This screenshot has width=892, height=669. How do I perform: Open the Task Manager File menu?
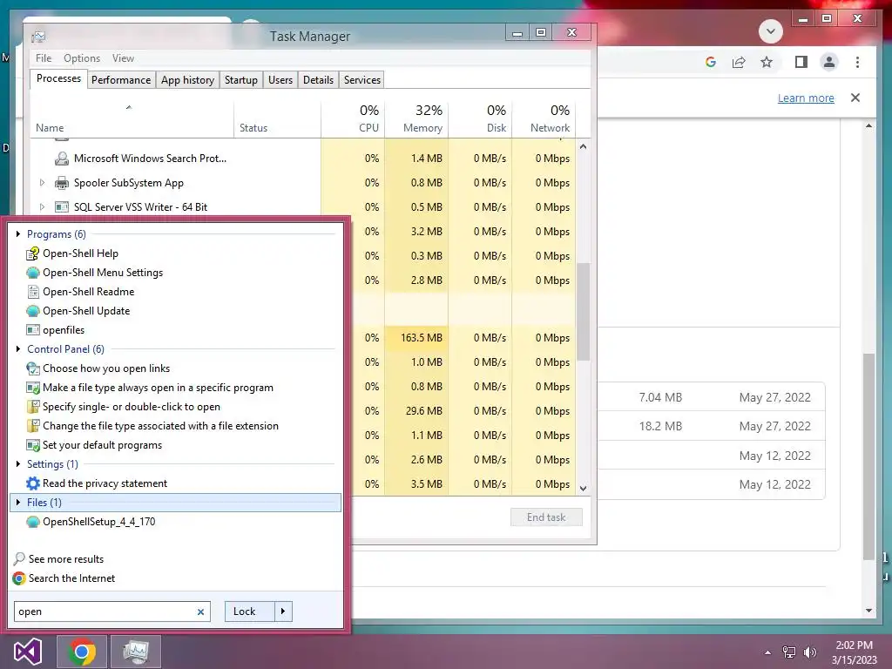44,58
